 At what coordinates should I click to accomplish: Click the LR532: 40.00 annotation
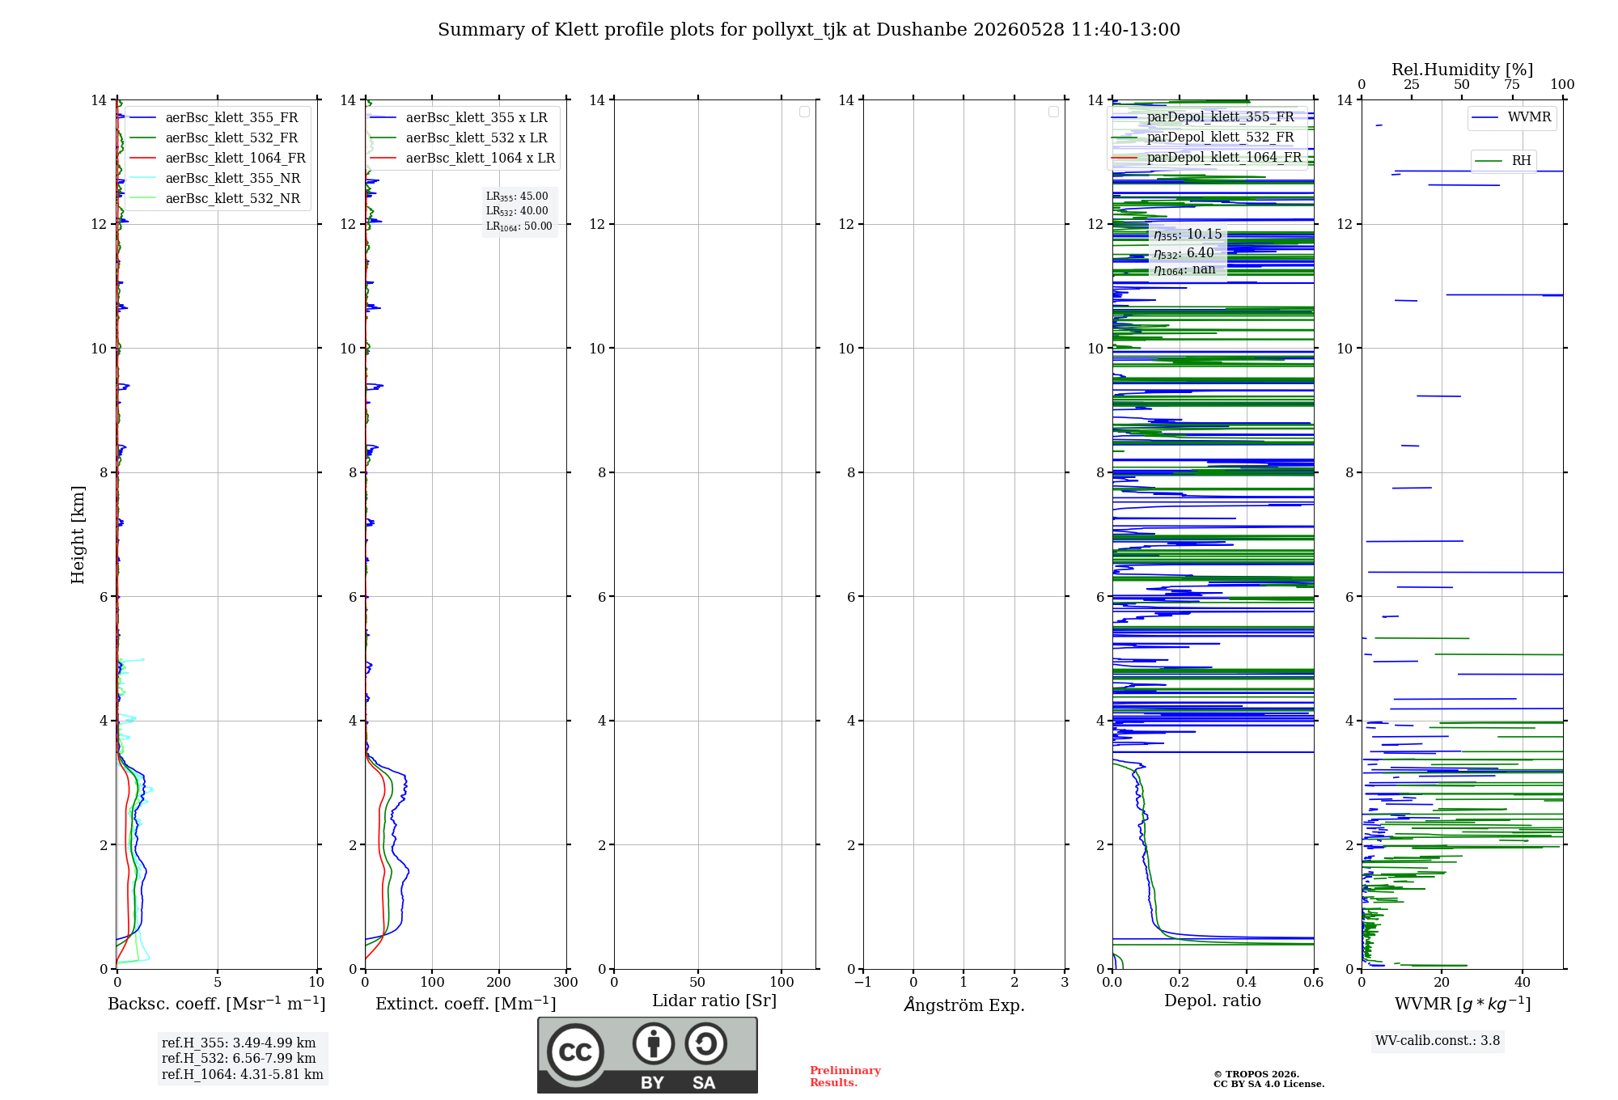517,211
